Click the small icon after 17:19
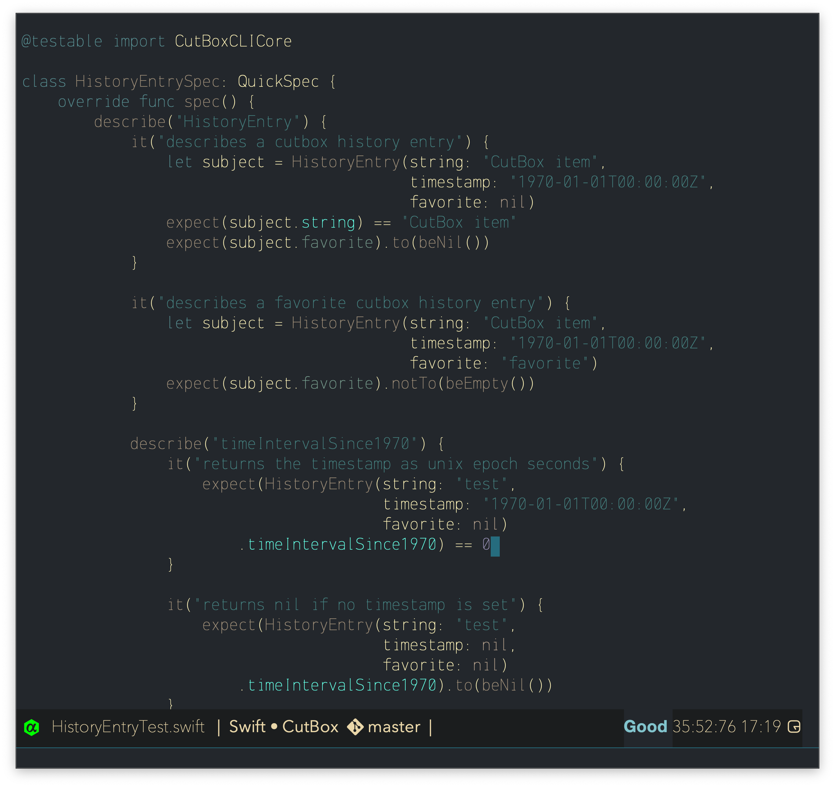 point(794,727)
